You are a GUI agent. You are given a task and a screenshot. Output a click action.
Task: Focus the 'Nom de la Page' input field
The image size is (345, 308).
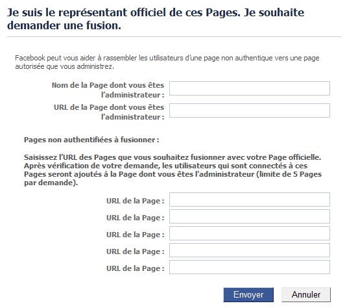[x=250, y=88]
